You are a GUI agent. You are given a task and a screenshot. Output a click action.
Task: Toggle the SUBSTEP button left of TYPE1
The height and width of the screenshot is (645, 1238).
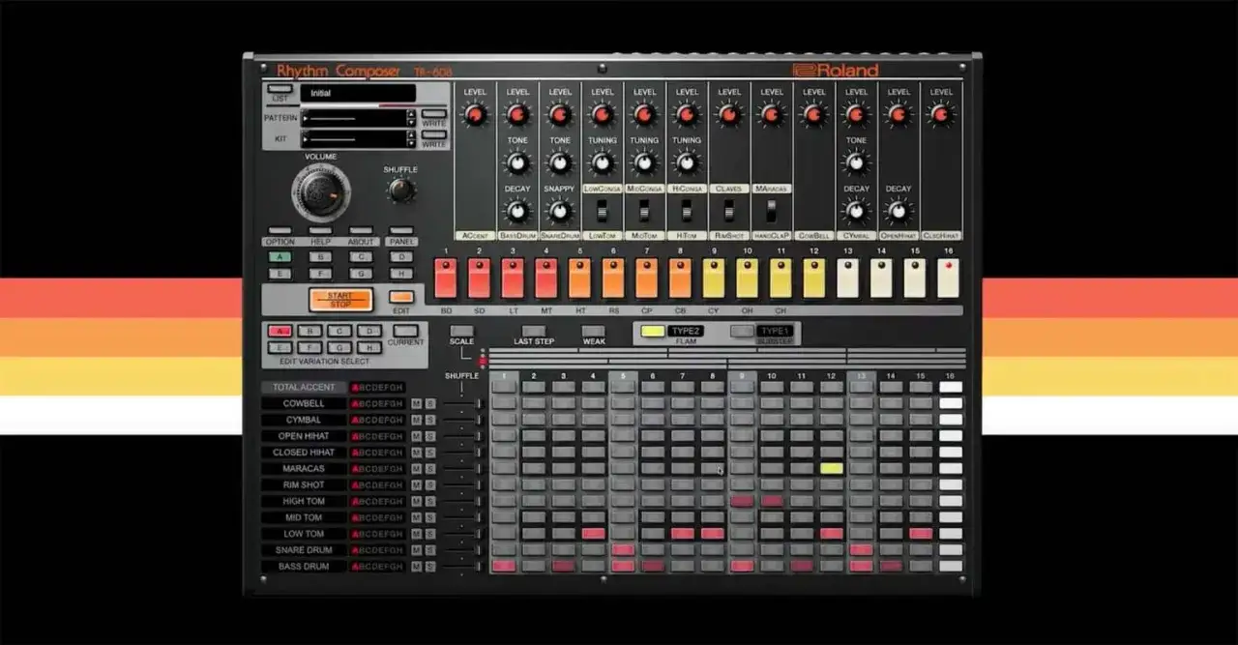pos(741,331)
